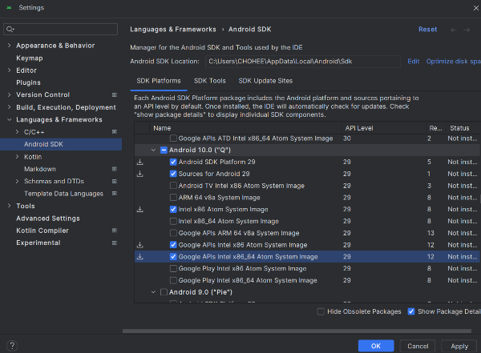Check Google APIs ATD Intel x86_64 Atom image
Screen dimensions: 481x353
173,138
